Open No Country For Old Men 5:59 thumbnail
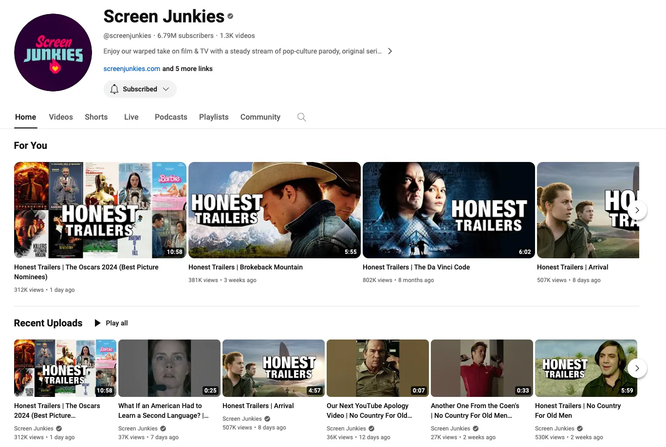The image size is (666, 447). tap(586, 368)
